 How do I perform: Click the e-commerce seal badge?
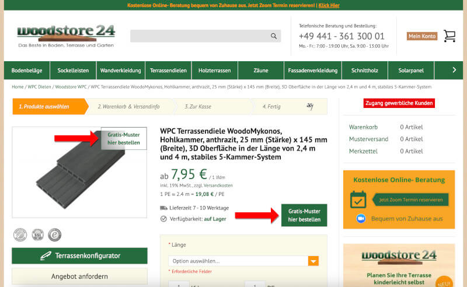pos(54,235)
